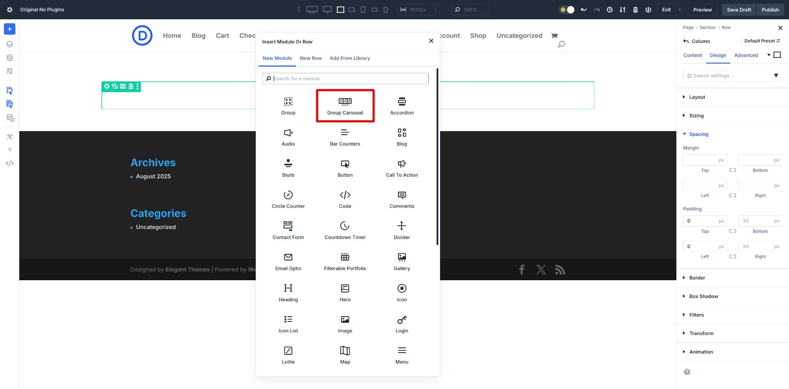Viewport: 789px width, 389px height.
Task: Open the Layers panel in left sidebar
Action: 10,44
